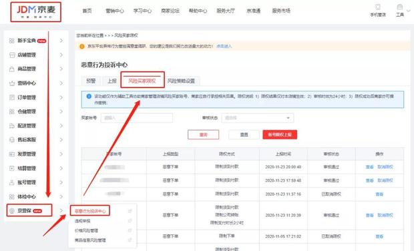The width and height of the screenshot is (414, 251).
Task: Click 取消限权 for the 11:20:39 row
Action: point(385,216)
